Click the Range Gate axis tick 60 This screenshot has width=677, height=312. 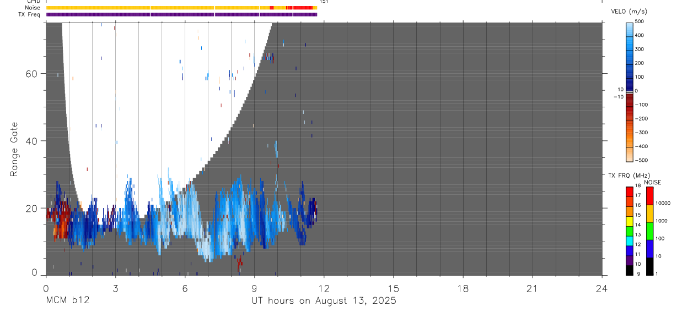[x=31, y=74]
